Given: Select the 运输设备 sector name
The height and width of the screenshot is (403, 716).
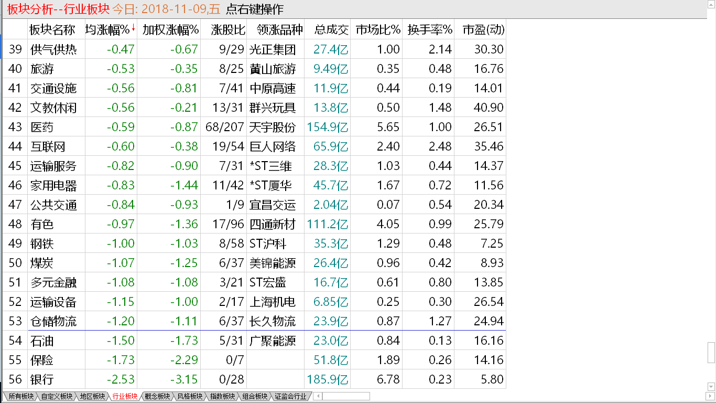Looking at the screenshot, I should pyautogui.click(x=53, y=302).
